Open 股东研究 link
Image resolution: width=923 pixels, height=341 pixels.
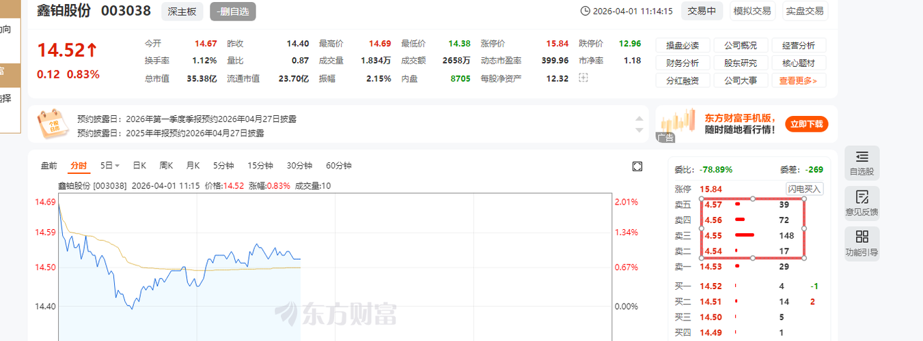(x=741, y=63)
